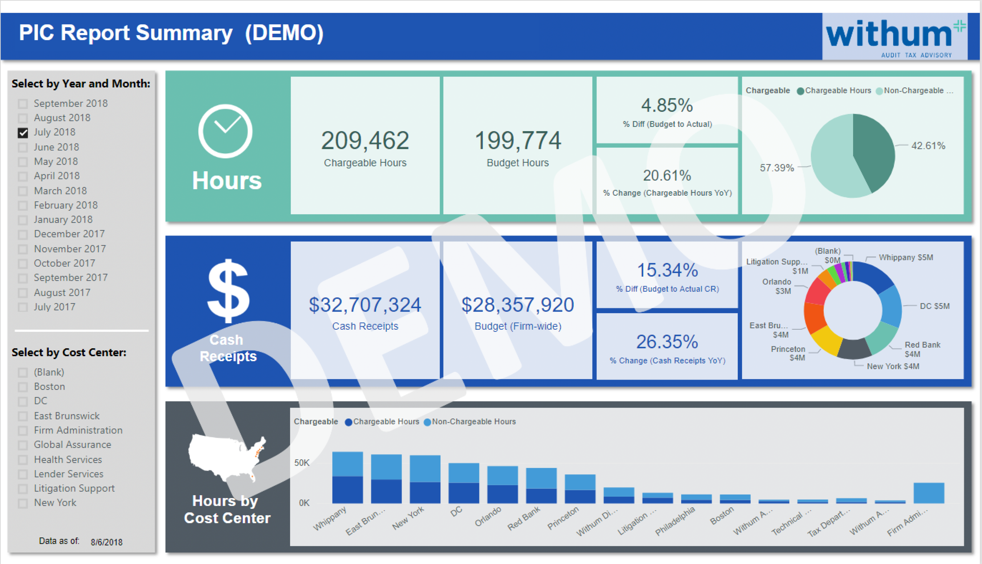Check the February 2018 checkbox
Screen dimensions: 982x564
pos(23,205)
